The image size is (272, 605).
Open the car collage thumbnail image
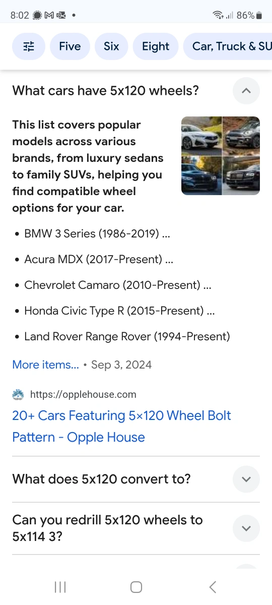[x=221, y=156]
